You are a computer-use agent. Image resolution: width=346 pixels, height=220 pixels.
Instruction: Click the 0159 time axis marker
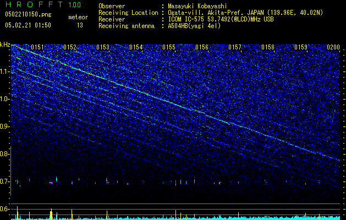[x=301, y=47]
